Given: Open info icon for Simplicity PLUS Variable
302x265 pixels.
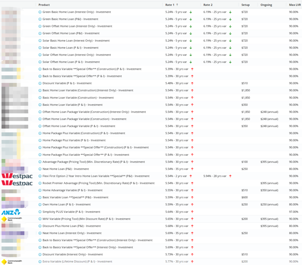Looking at the screenshot, I should coord(40,212).
